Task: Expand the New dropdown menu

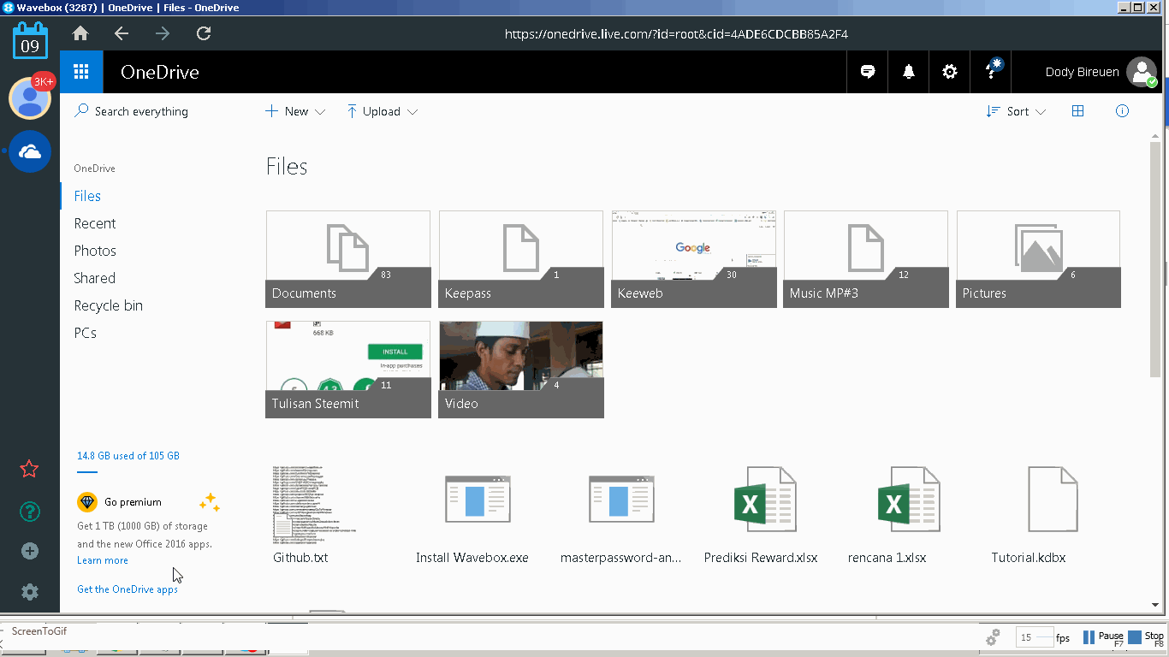Action: tap(295, 111)
